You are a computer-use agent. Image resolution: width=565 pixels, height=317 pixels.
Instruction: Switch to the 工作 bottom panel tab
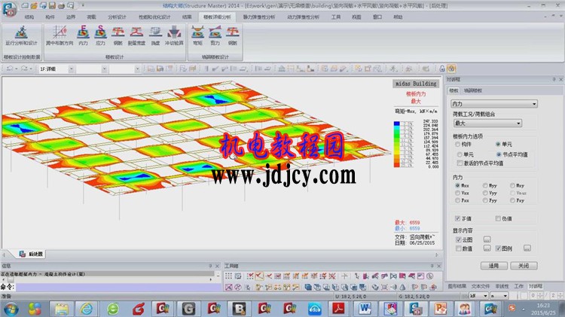[x=519, y=286]
